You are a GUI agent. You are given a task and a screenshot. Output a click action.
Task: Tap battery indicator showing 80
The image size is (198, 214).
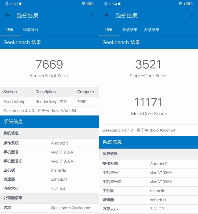(x=189, y=4)
